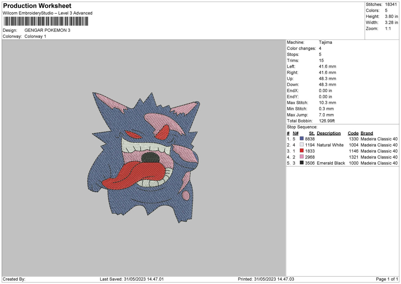Click the Width value '3.28 in'
The width and height of the screenshot is (401, 284).
[x=391, y=22]
